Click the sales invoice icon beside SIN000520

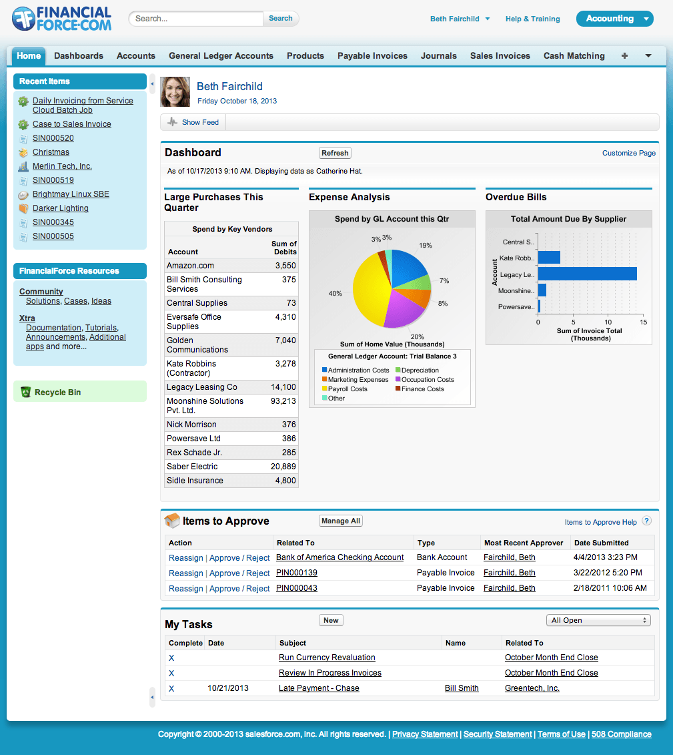tap(23, 138)
